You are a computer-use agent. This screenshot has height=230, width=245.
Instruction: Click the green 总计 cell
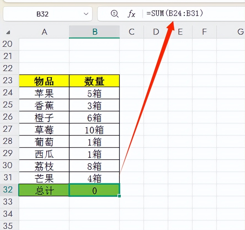coord(44,190)
